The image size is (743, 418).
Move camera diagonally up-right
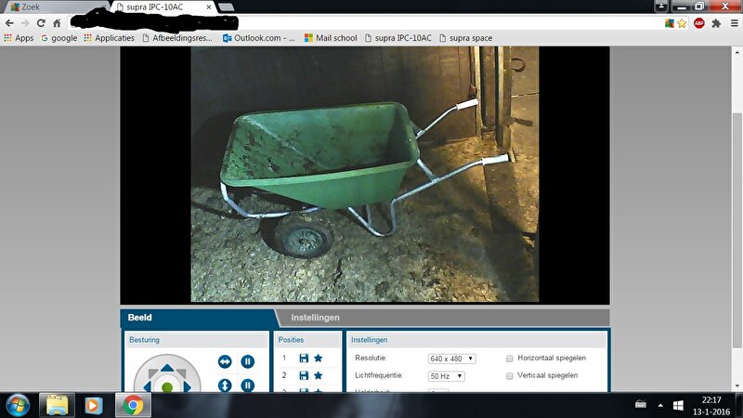(181, 373)
